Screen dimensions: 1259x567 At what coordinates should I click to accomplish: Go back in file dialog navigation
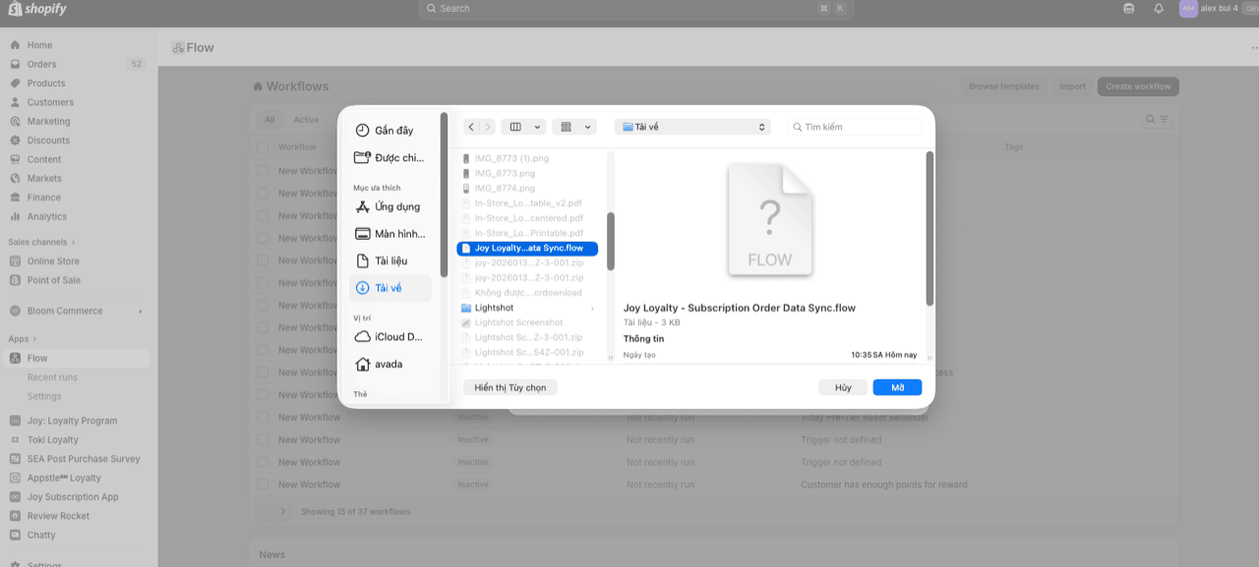point(471,127)
